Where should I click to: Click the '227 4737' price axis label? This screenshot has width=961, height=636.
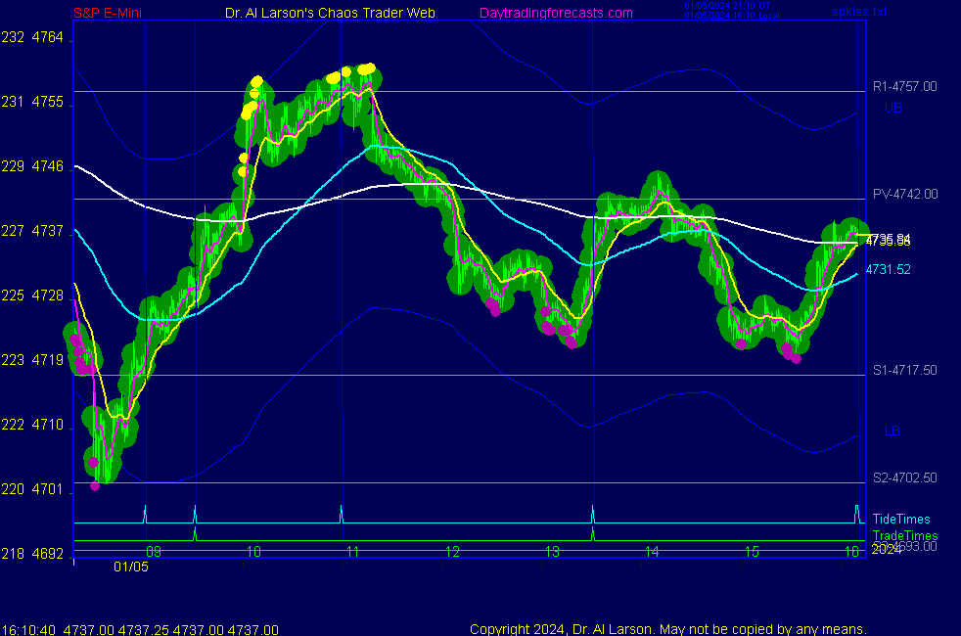tap(32, 231)
